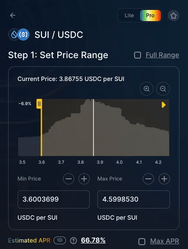188x249 pixels.
Task: Click the Max APR link
Action: click(165, 241)
